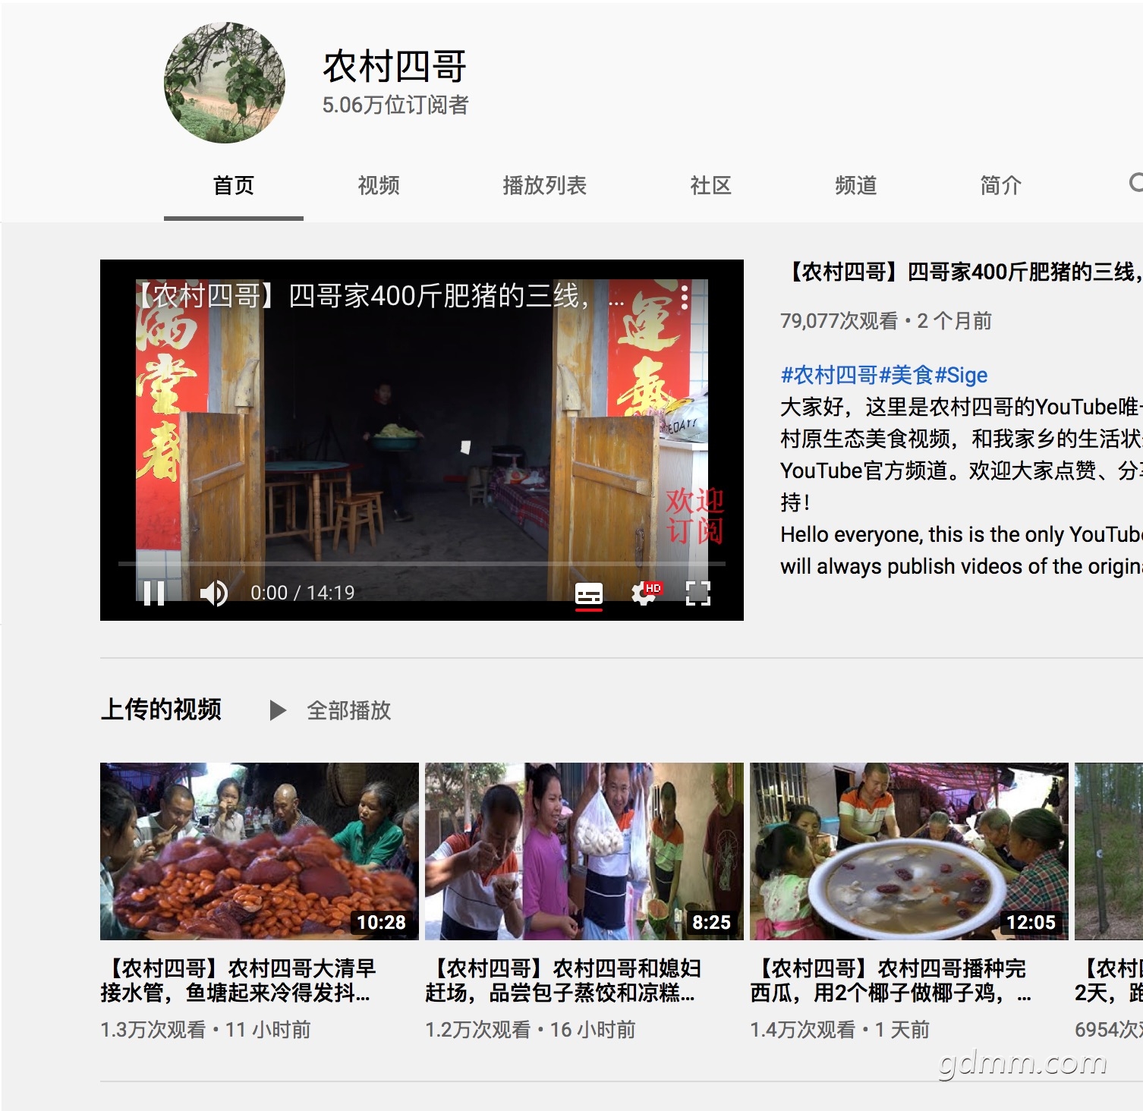Open the 简介 tab
This screenshot has width=1143, height=1111.
(1001, 185)
